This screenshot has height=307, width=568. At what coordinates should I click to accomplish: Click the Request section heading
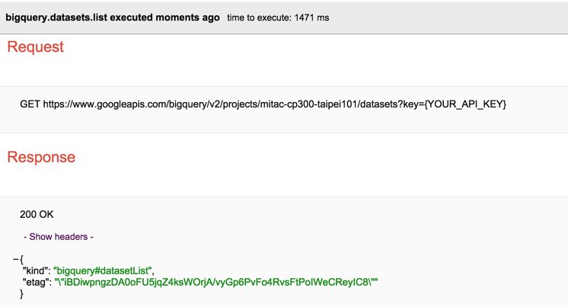35,47
